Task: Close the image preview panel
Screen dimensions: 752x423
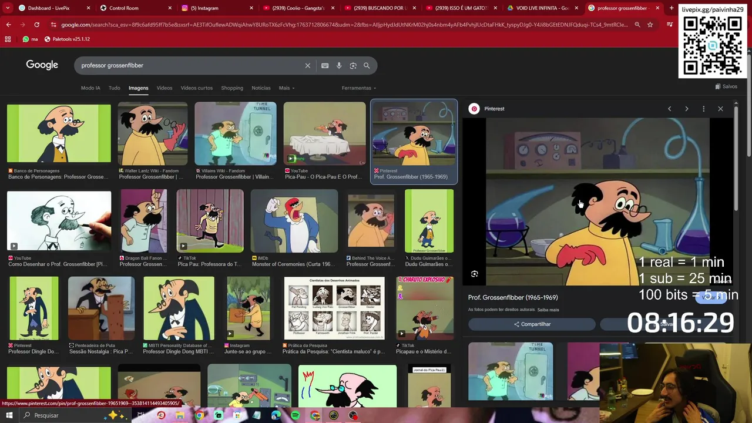Action: [720, 109]
